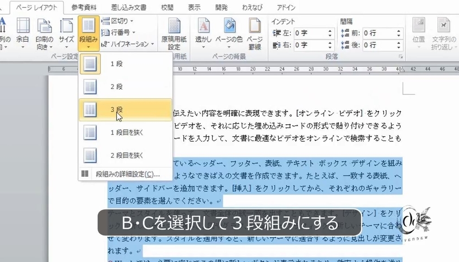Click the horizontal ruler at 20
459x262 pixels.
pyautogui.click(x=253, y=69)
